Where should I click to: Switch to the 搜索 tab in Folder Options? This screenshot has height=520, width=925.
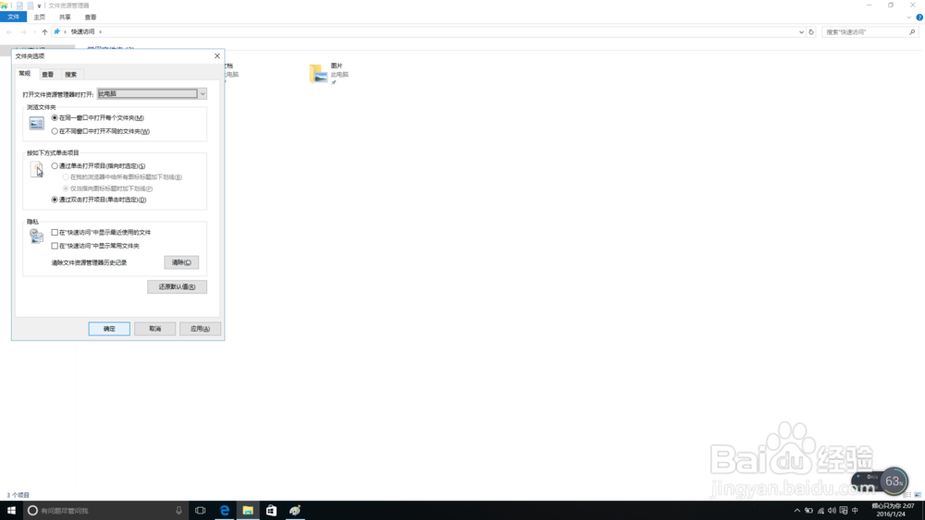coord(71,74)
